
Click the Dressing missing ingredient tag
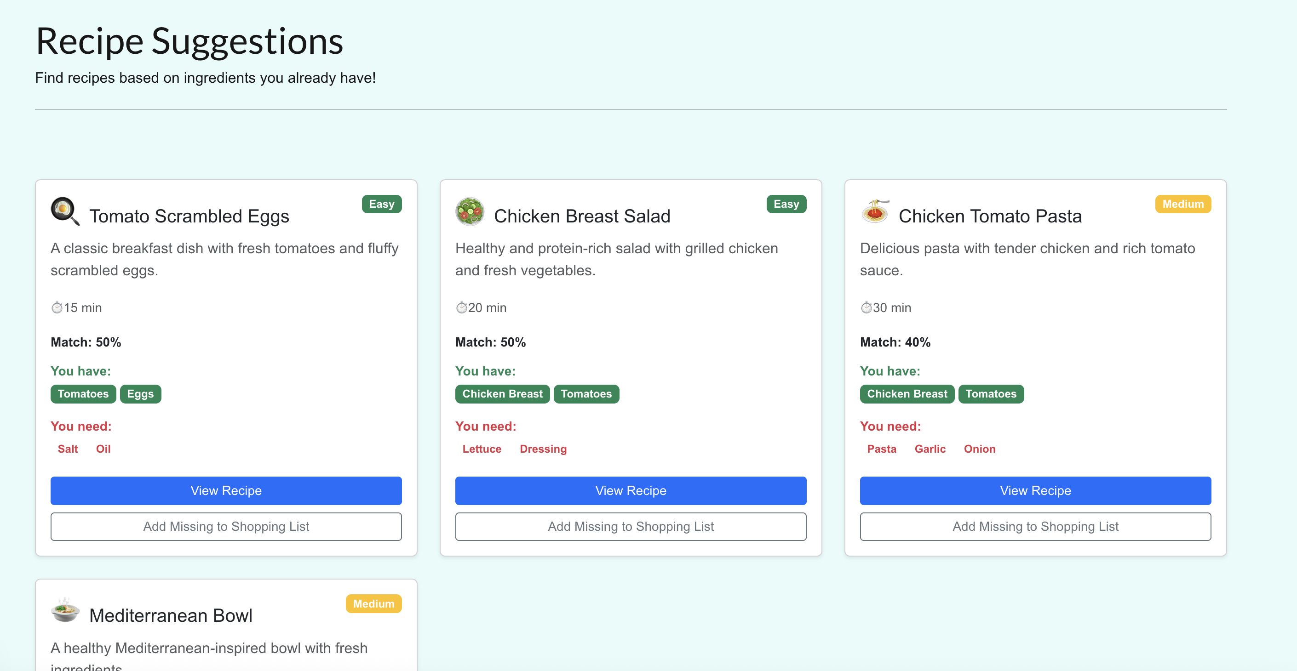[x=543, y=449]
